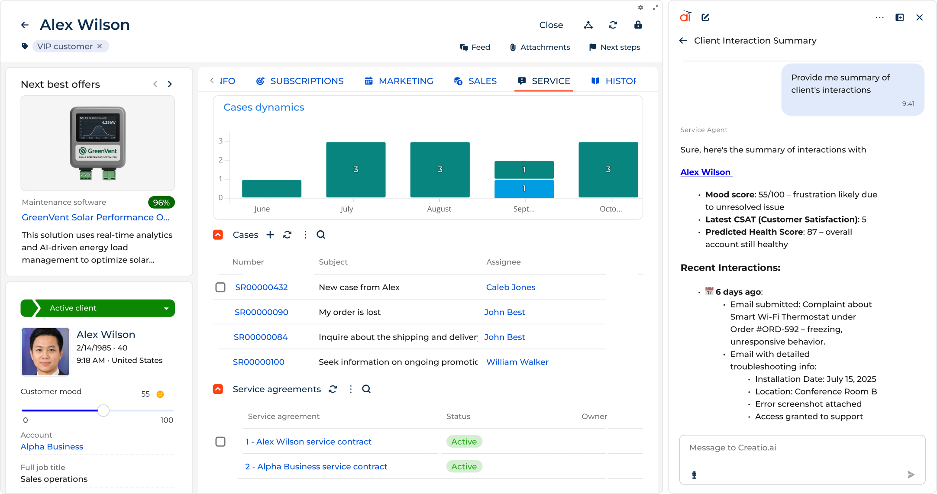The width and height of the screenshot is (937, 494).
Task: Click the record lock icon
Action: coord(638,25)
